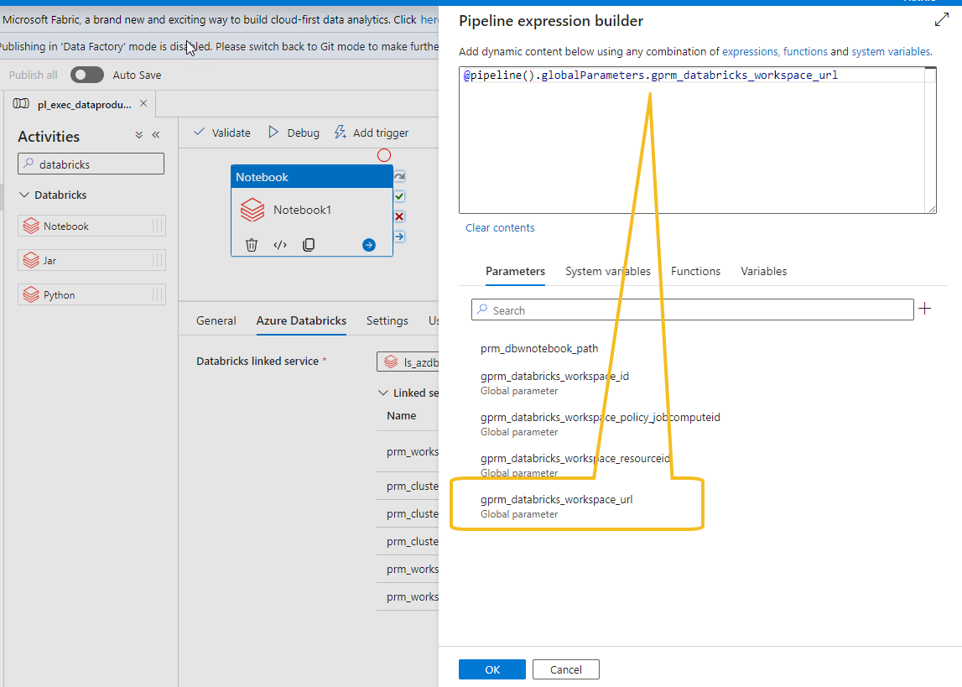The width and height of the screenshot is (962, 687).
Task: Click OK in expression builder
Action: [492, 669]
